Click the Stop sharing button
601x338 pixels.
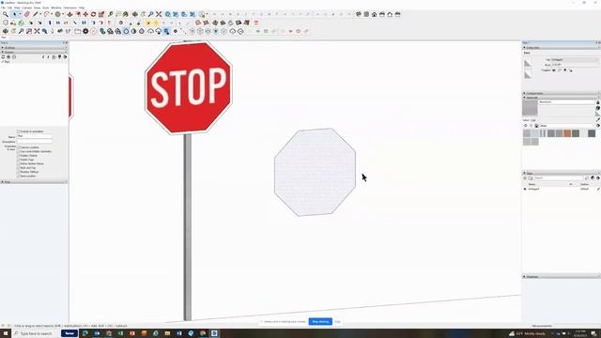pyautogui.click(x=320, y=321)
